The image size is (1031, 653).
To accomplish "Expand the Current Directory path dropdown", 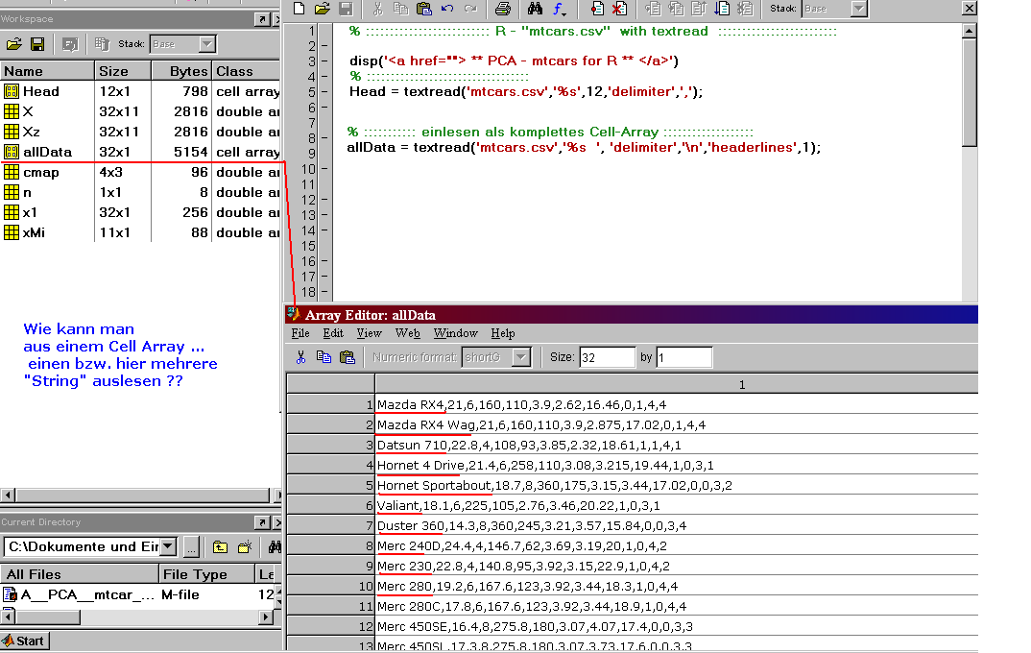I will tap(168, 546).
